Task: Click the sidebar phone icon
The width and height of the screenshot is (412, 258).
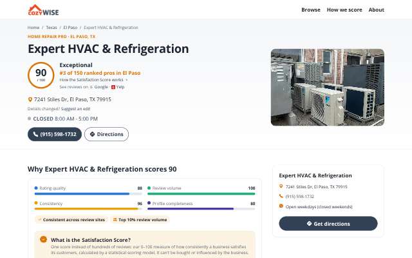Action: pos(281,196)
